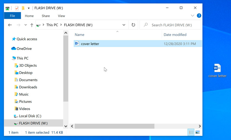Expand the chevron before This PC breadcrumb

click(43, 25)
